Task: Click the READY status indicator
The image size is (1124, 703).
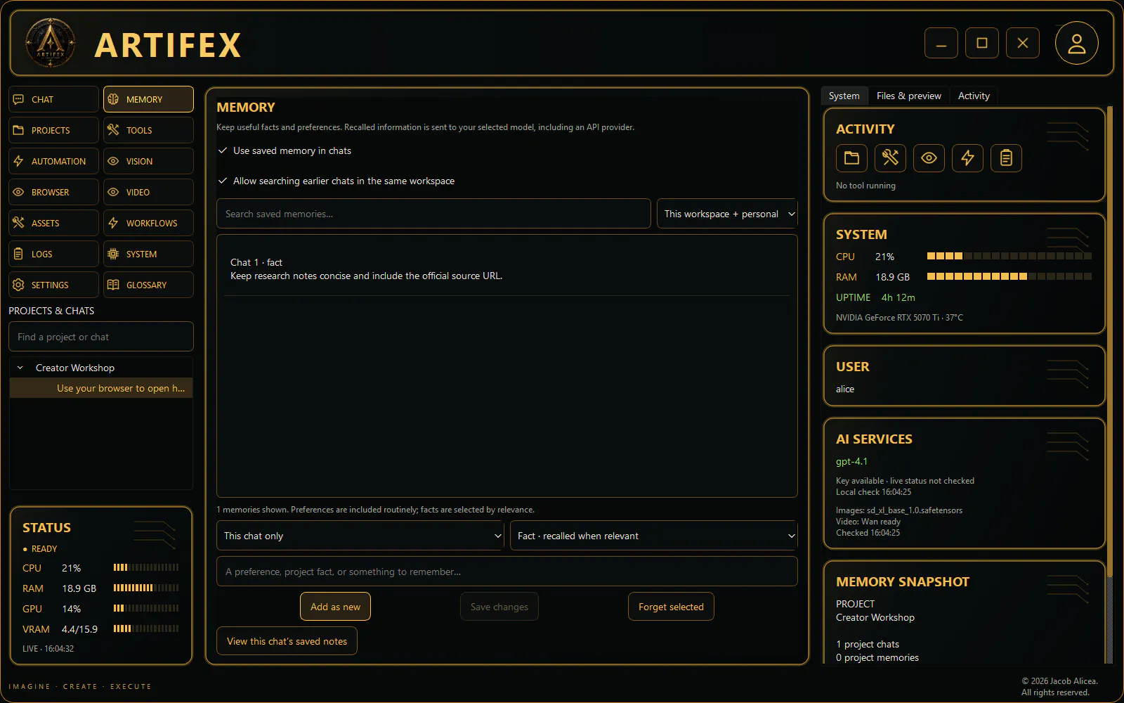Action: (x=39, y=548)
